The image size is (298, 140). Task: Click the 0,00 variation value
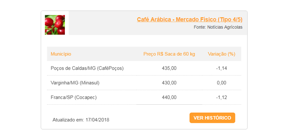point(222,83)
